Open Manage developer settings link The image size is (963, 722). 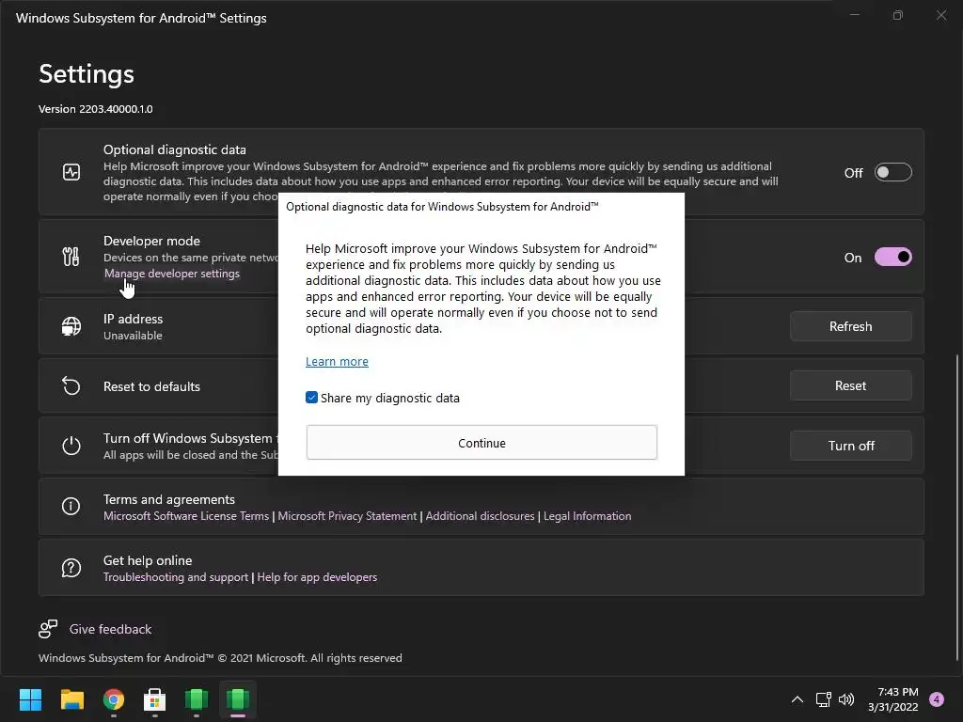[172, 274]
